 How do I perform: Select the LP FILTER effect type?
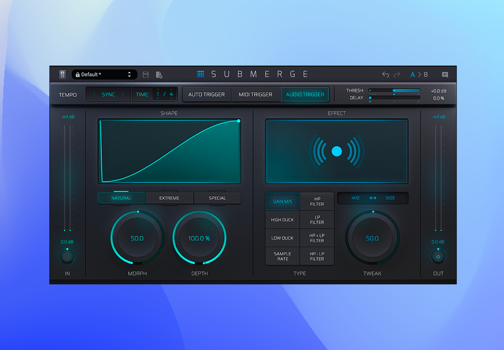(317, 220)
